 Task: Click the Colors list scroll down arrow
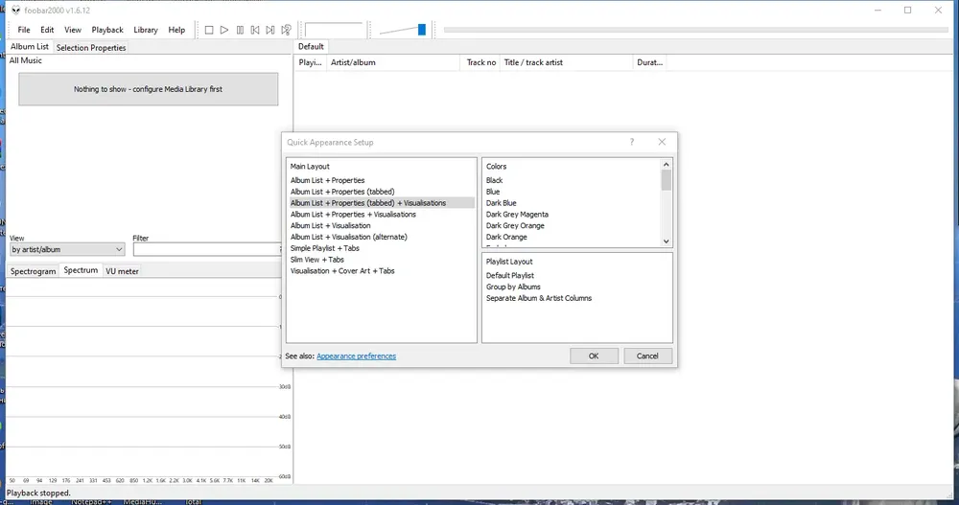click(667, 241)
